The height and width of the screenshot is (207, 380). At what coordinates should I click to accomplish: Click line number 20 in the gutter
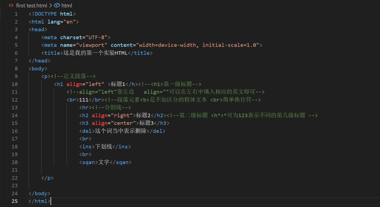pos(15,162)
